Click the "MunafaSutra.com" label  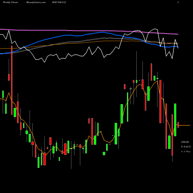(x=36, y=2)
